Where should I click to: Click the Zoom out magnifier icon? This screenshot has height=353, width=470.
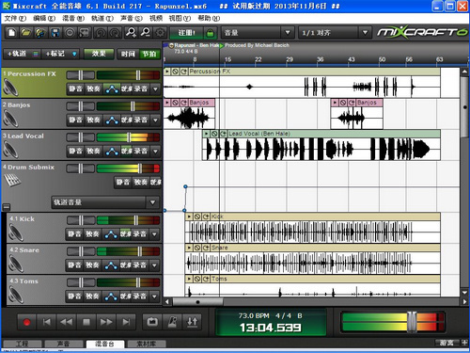(x=145, y=32)
